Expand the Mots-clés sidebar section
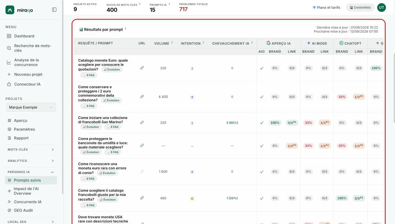395x224 pixels. click(31, 150)
